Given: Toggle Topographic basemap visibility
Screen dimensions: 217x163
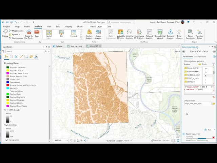Looking at the screenshot, I should point(6,140).
